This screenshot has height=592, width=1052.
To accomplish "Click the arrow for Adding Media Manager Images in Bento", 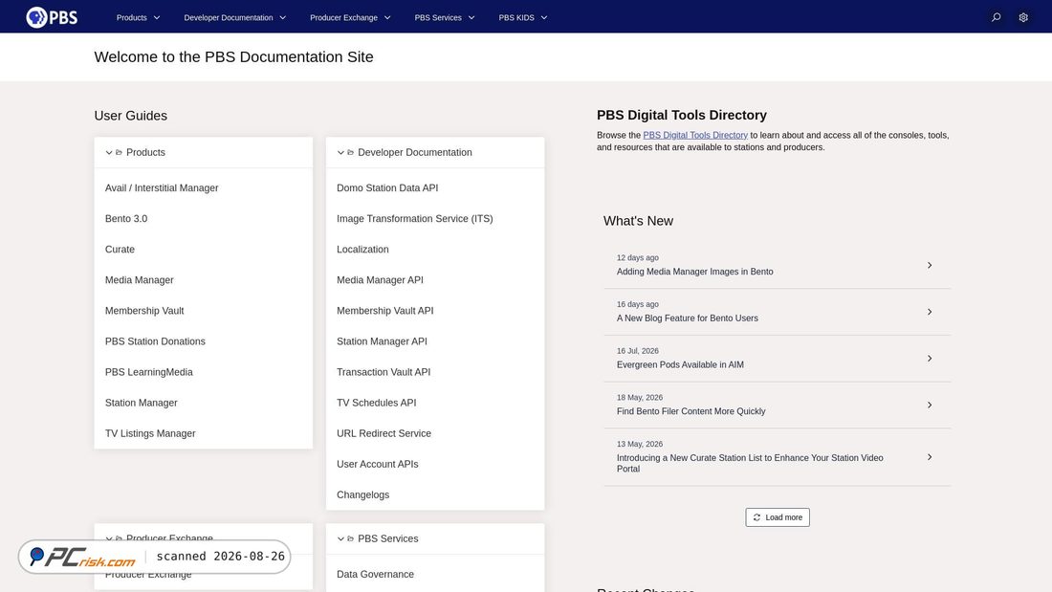I will pos(930,265).
